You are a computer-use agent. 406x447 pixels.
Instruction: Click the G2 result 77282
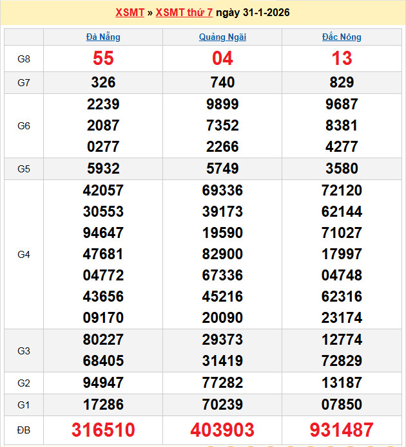pos(222,383)
